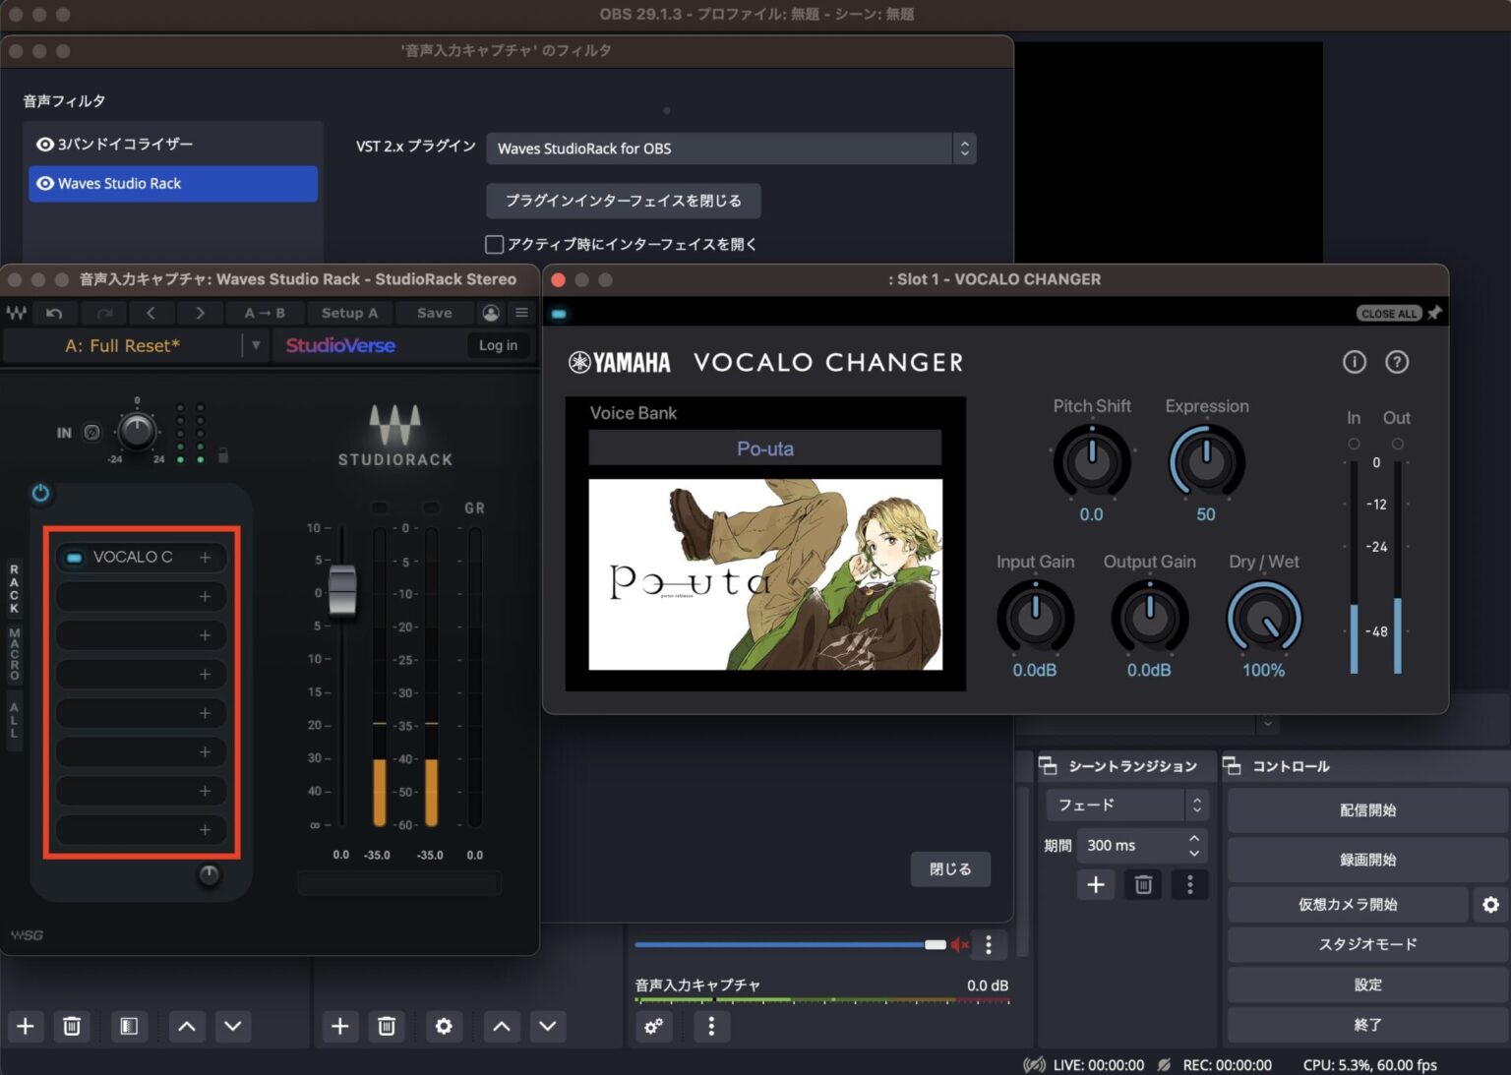Click the プラグインインターフェイスを閉じる button
Screen dimensions: 1511x1075
(623, 201)
